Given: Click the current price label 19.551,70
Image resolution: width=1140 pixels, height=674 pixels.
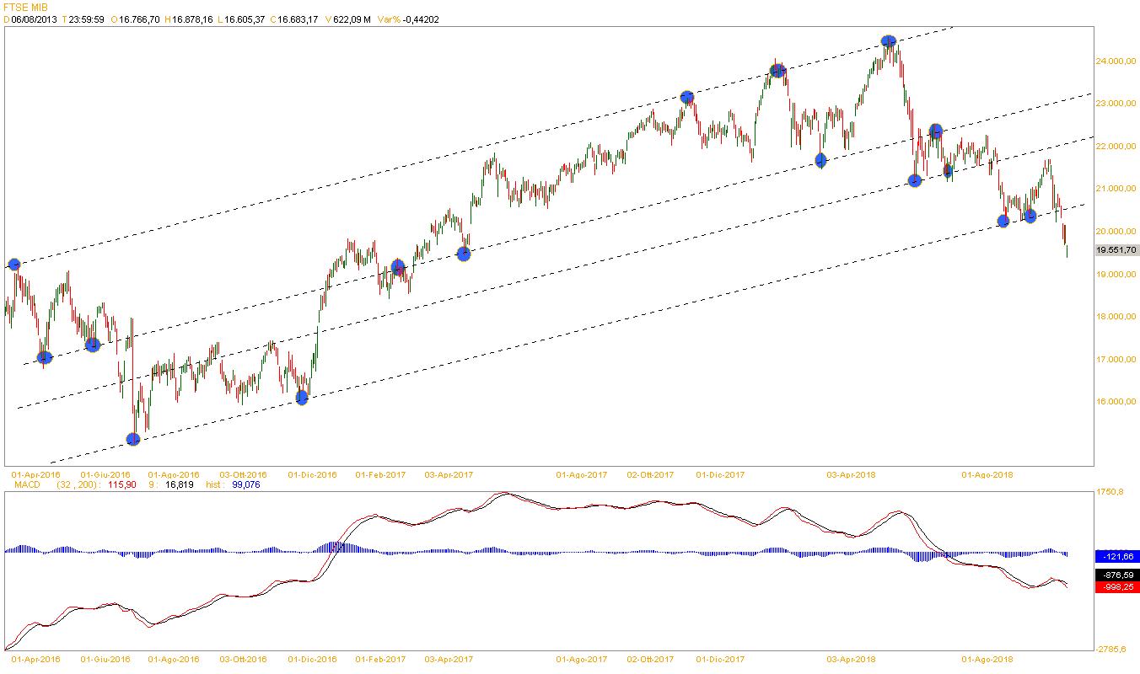Looking at the screenshot, I should click(1116, 250).
